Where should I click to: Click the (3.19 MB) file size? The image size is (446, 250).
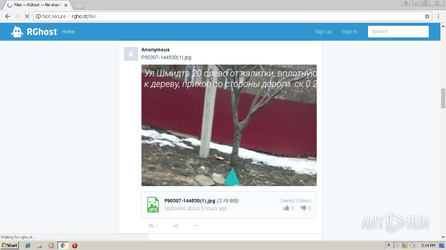[228, 201]
